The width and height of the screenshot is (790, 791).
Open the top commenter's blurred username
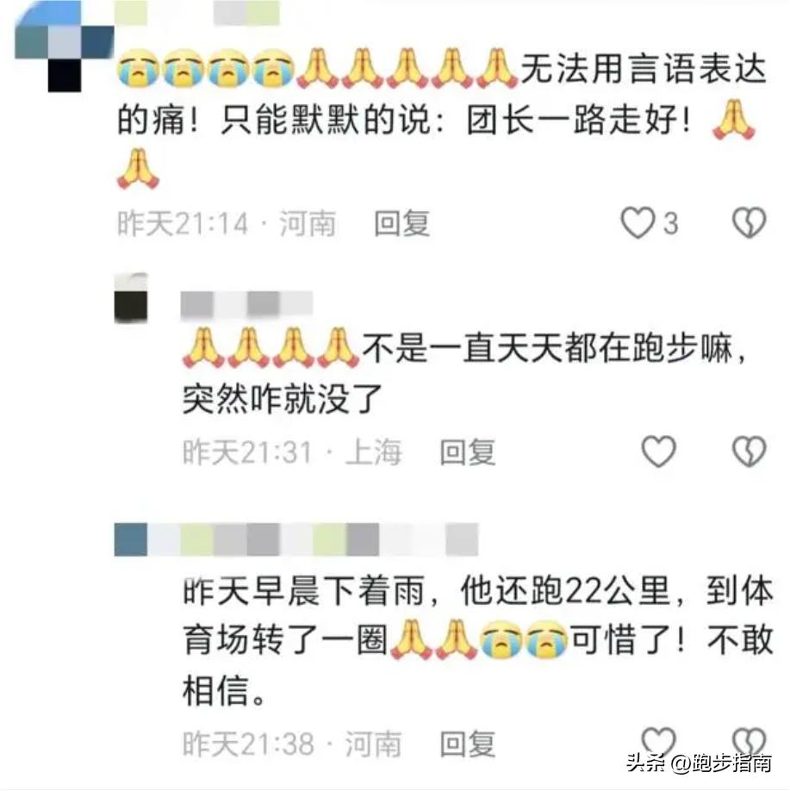(x=196, y=13)
